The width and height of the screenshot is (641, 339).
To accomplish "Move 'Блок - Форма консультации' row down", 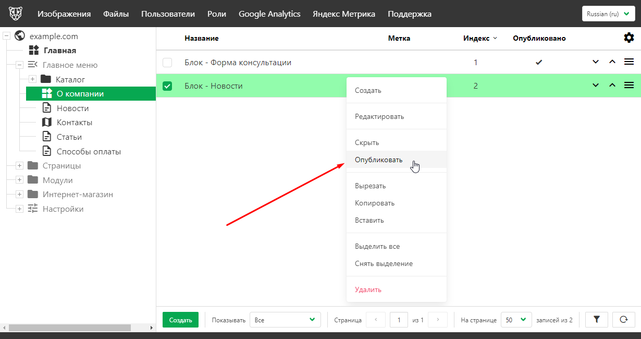I will (x=596, y=62).
